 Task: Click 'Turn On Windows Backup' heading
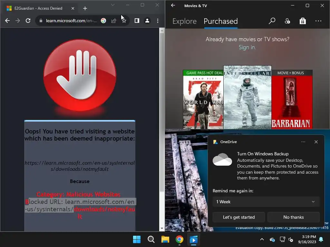(263, 154)
